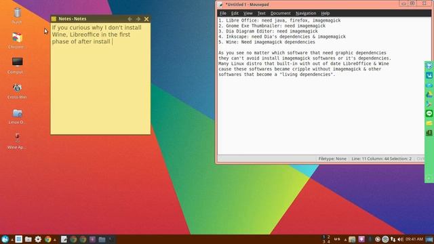This screenshot has width=434, height=244.
Task: Expand arrow next to start menu launcher
Action: pos(12,240)
